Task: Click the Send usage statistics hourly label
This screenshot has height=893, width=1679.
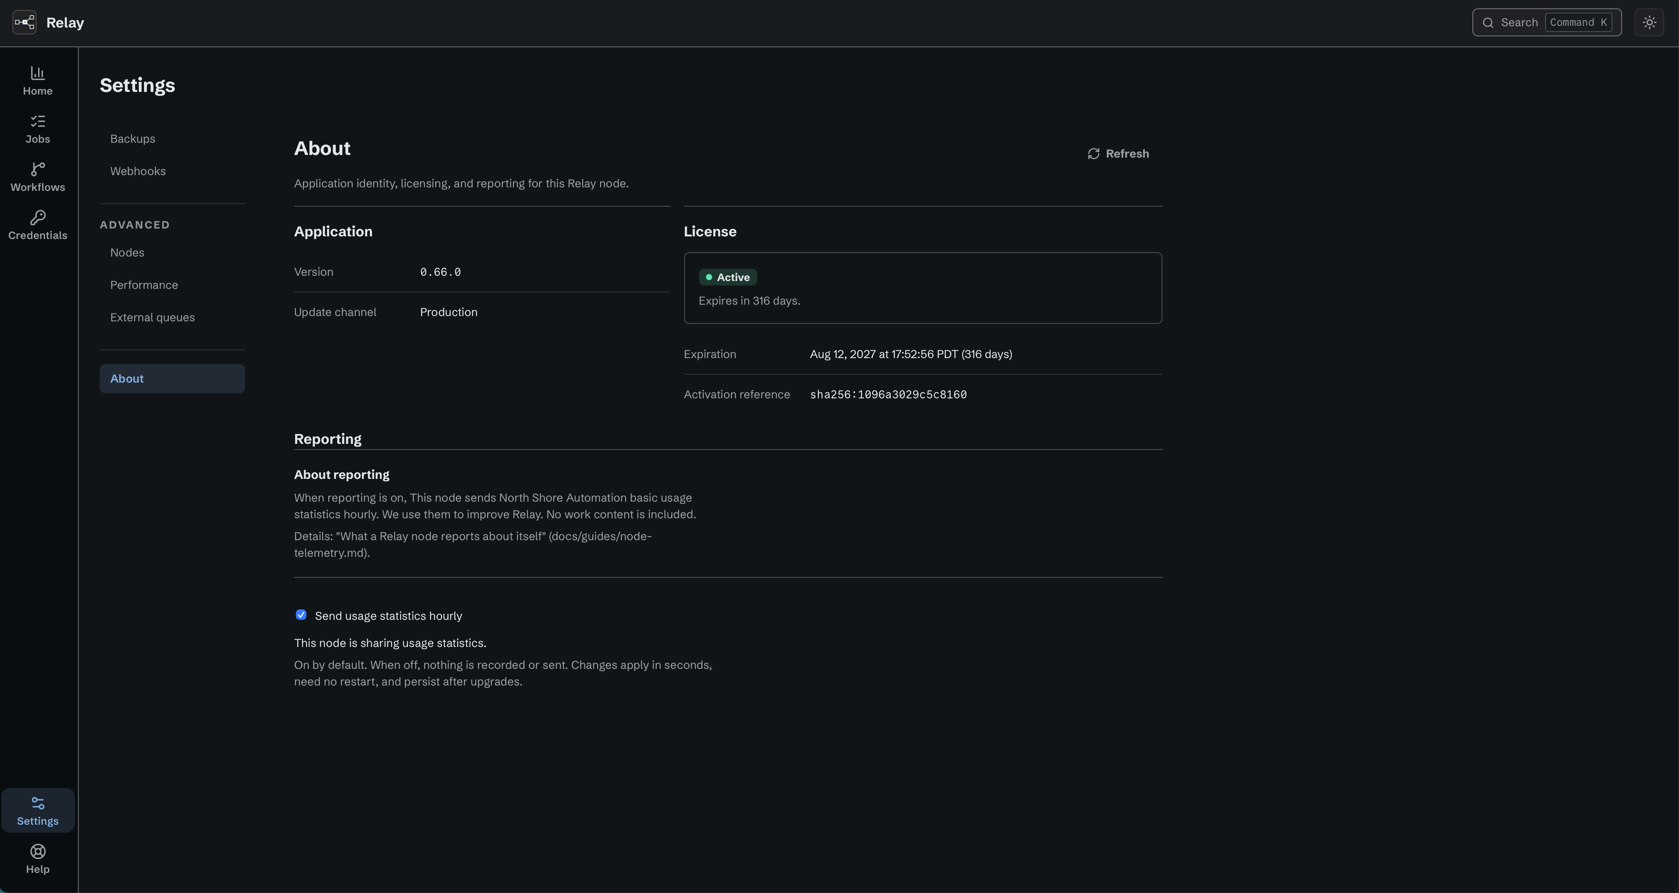Action: (389, 616)
